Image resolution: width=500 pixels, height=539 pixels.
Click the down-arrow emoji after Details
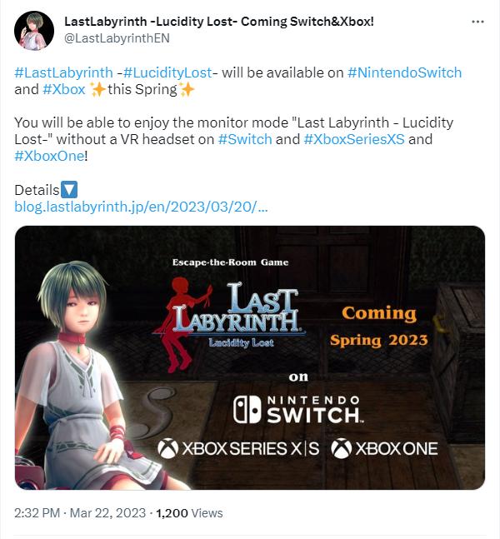(69, 190)
